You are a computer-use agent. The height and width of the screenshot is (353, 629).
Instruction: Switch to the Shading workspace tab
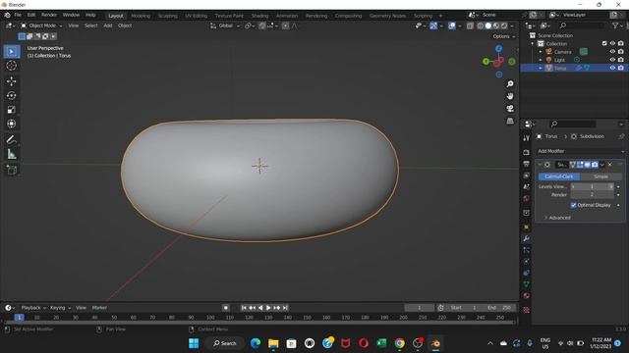[259, 16]
